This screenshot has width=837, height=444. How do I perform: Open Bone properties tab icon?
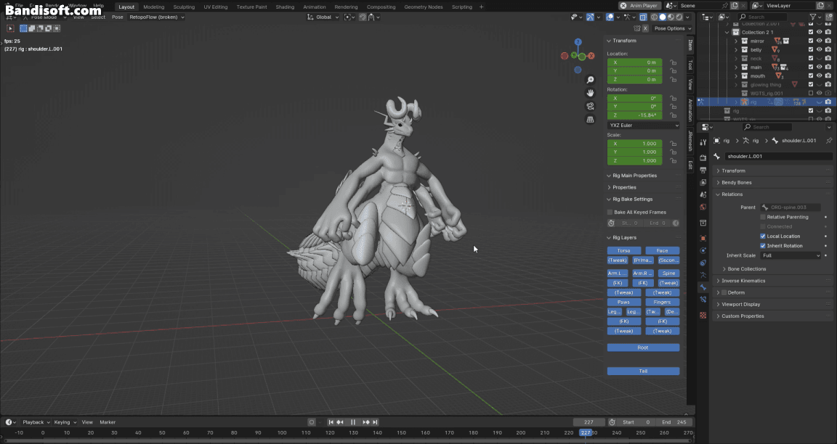click(x=703, y=287)
